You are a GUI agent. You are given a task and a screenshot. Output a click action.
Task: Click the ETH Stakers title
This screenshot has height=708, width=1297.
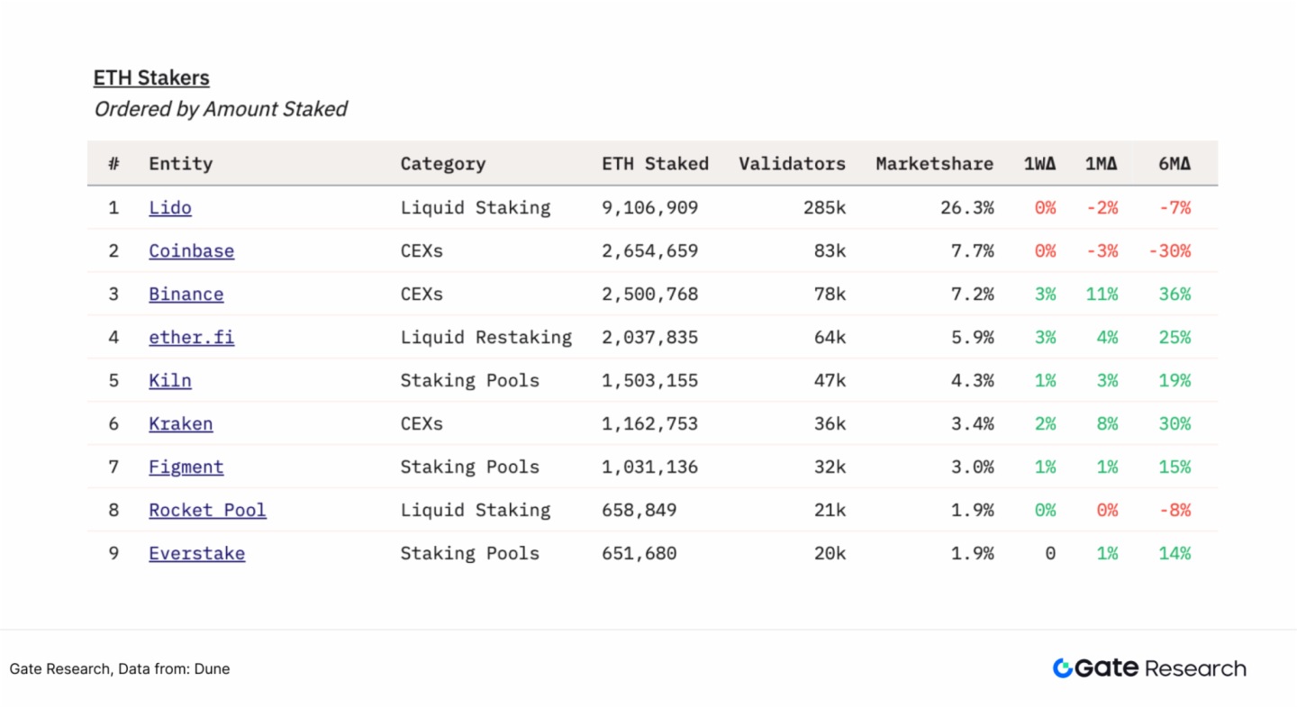click(151, 78)
